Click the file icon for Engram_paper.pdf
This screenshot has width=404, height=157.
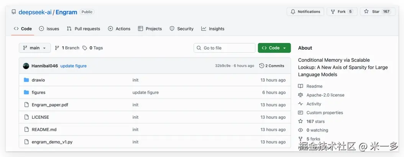(x=26, y=105)
